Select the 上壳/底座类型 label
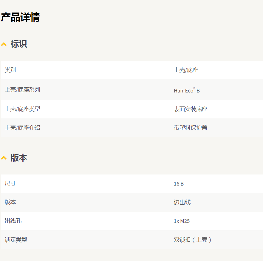 pyautogui.click(x=22, y=109)
